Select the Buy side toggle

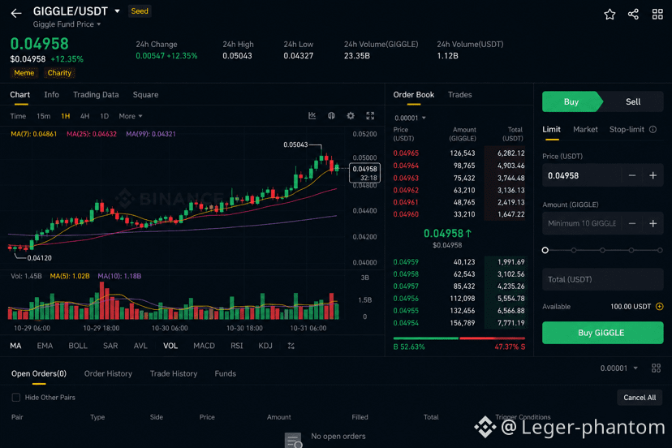coord(571,101)
